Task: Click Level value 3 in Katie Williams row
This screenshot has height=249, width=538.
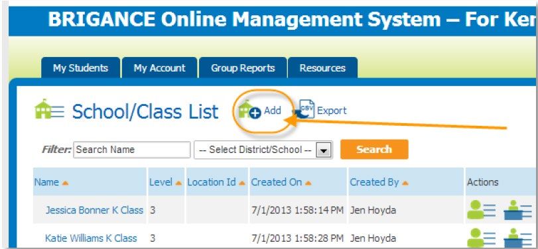Action: pyautogui.click(x=153, y=238)
